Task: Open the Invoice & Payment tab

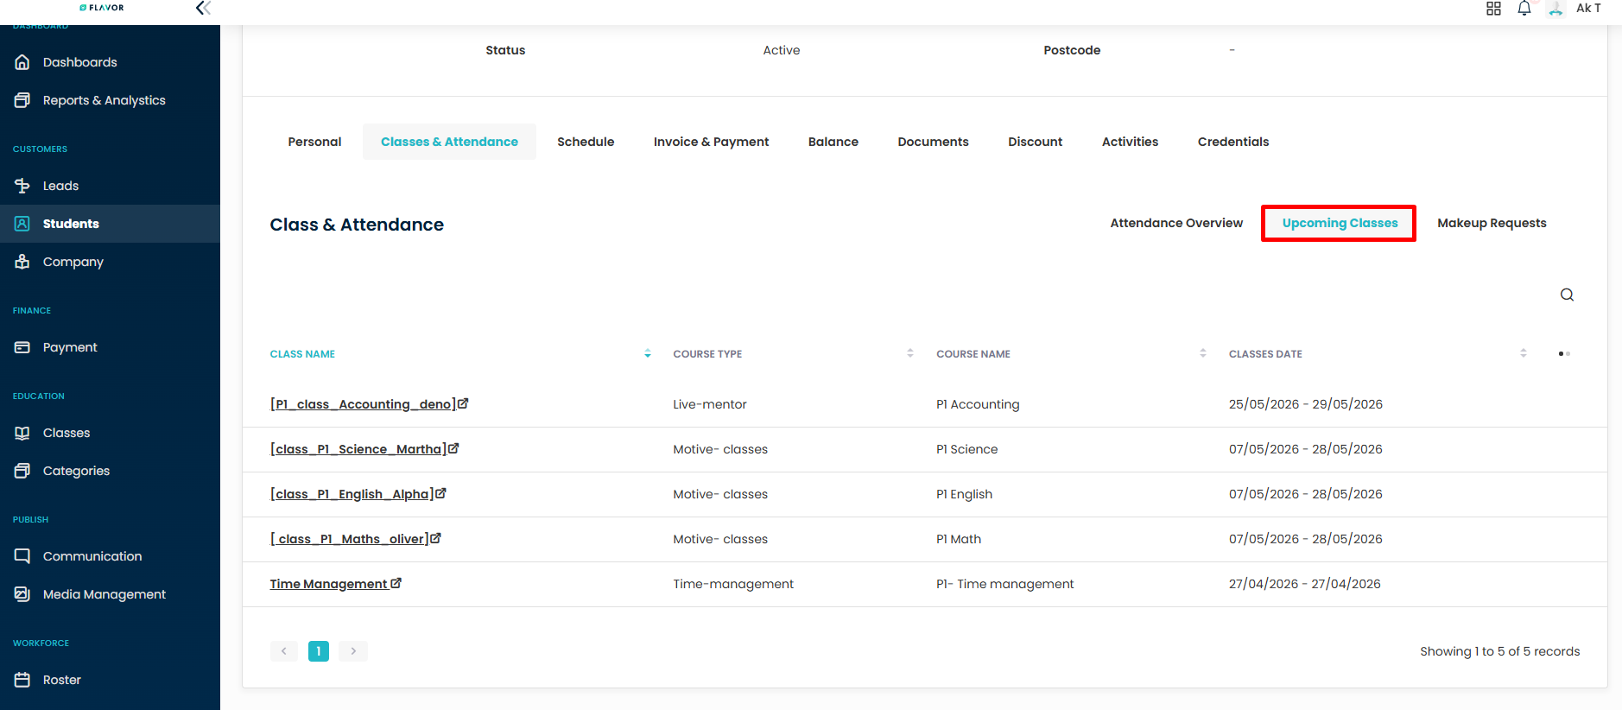Action: click(x=711, y=142)
